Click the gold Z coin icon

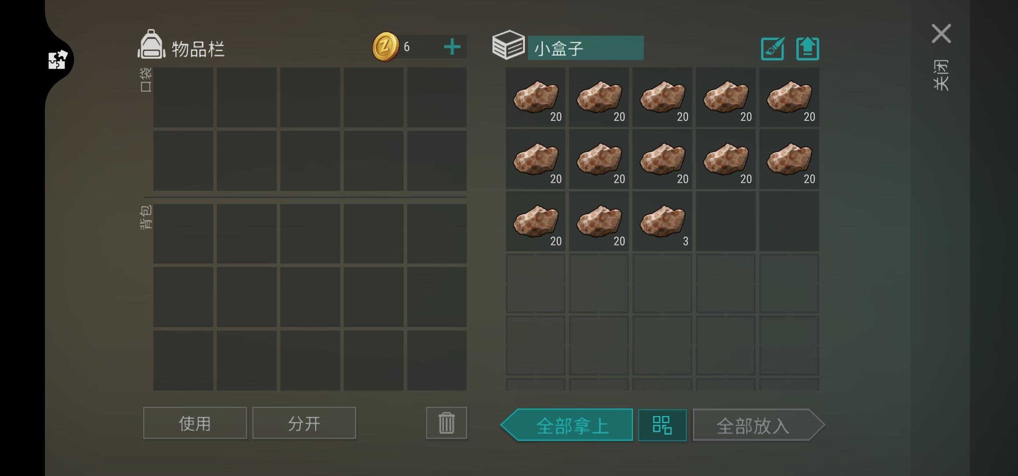click(386, 47)
